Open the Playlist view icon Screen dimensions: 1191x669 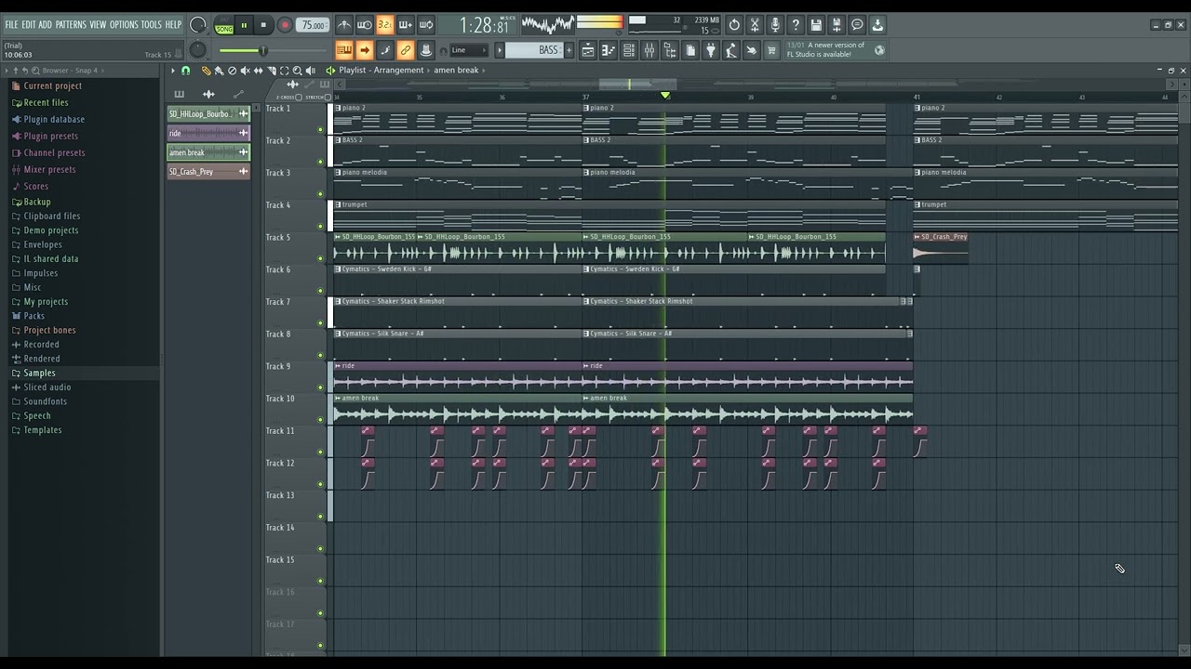pyautogui.click(x=588, y=50)
